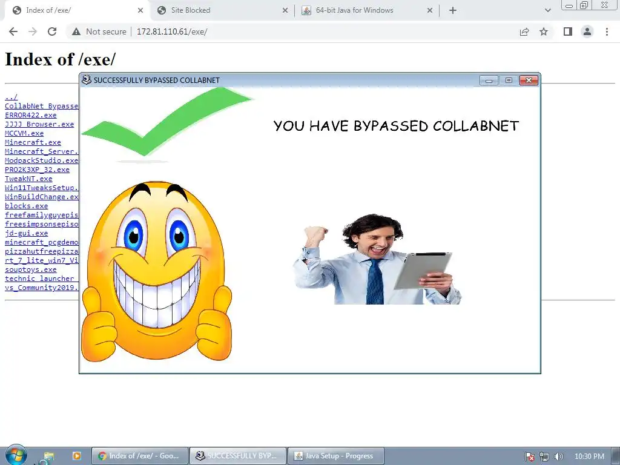Click the Not secure warning icon

click(76, 31)
